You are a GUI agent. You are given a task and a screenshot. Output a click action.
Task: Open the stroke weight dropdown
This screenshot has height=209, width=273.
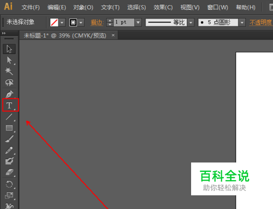[138, 22]
